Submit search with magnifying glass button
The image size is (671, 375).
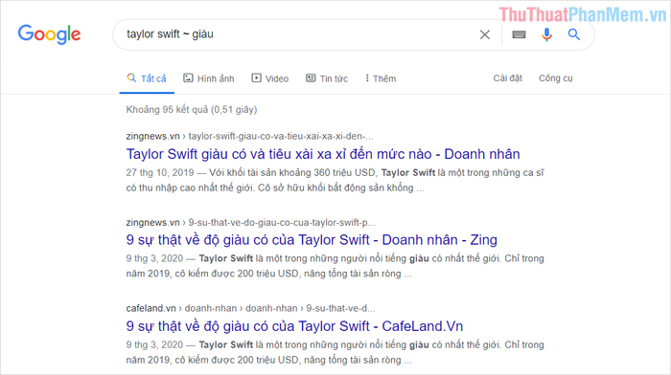click(x=574, y=34)
